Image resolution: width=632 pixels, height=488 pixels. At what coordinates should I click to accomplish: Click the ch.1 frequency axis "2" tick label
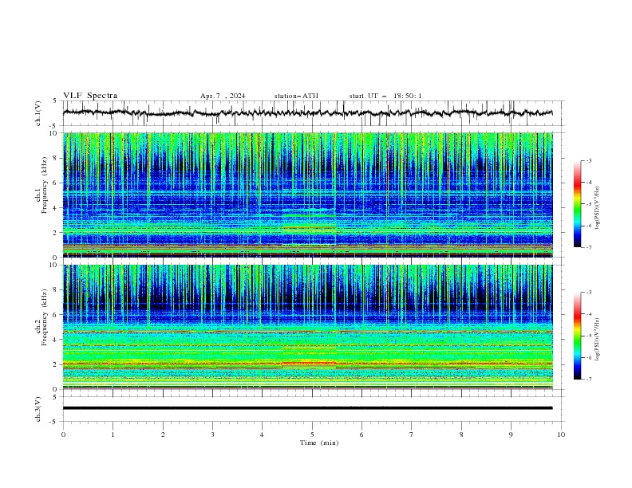pos(57,233)
